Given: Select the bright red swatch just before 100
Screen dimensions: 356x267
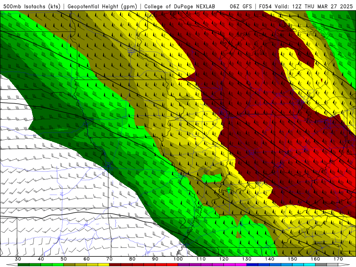Looking at the screenshot, I should (172, 265).
